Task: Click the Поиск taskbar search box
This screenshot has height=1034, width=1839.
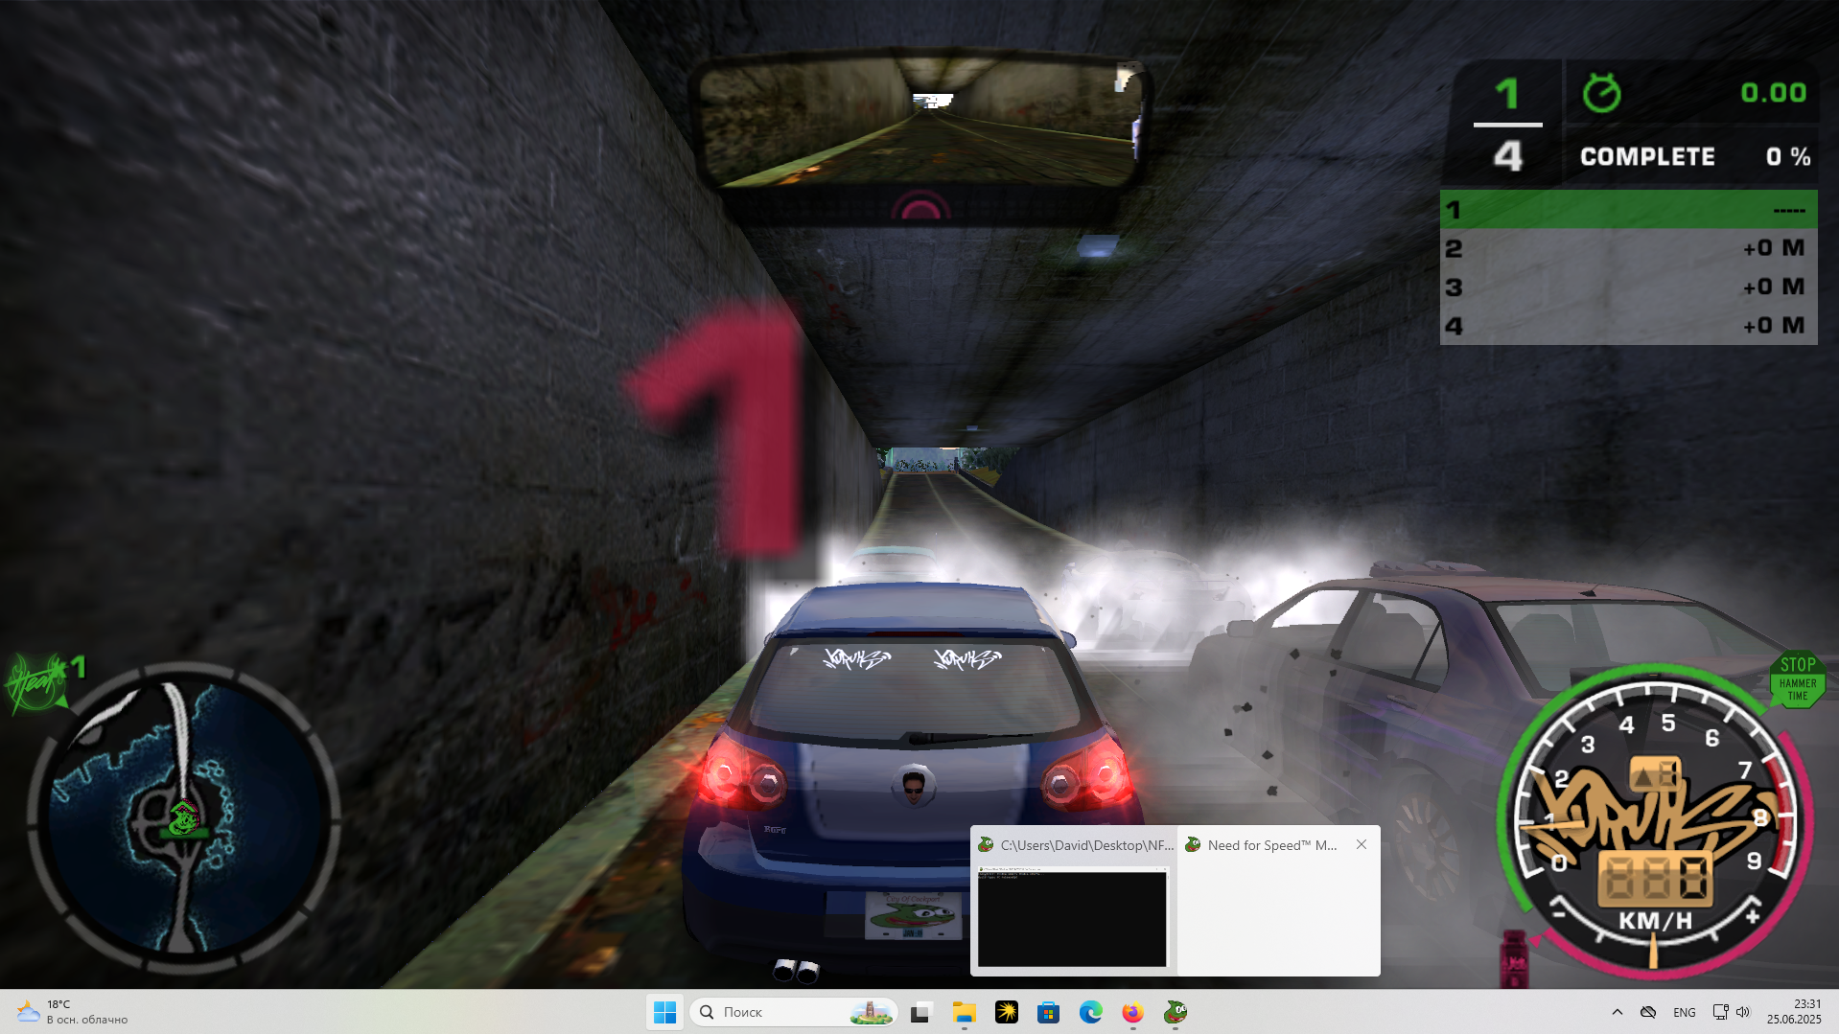Action: click(x=793, y=1012)
